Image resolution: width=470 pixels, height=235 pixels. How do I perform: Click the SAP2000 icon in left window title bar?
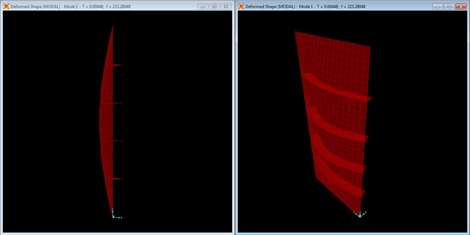click(6, 6)
